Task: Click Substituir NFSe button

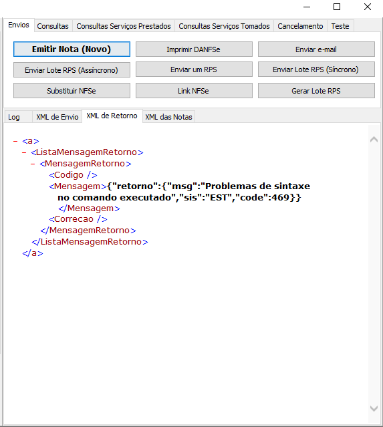Action: coord(72,91)
